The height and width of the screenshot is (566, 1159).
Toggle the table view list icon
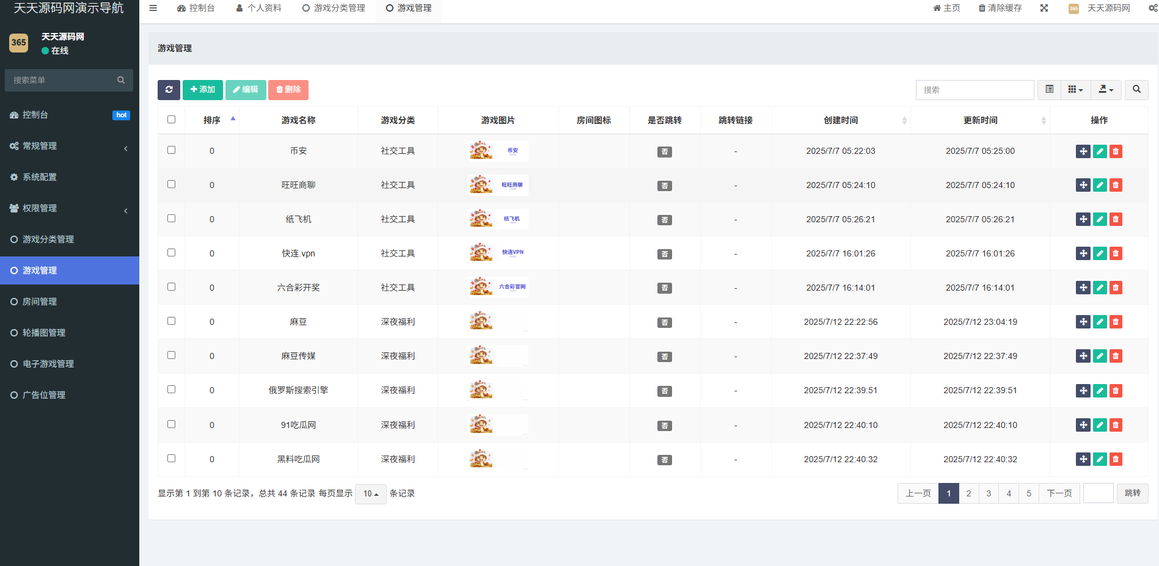(x=1050, y=90)
